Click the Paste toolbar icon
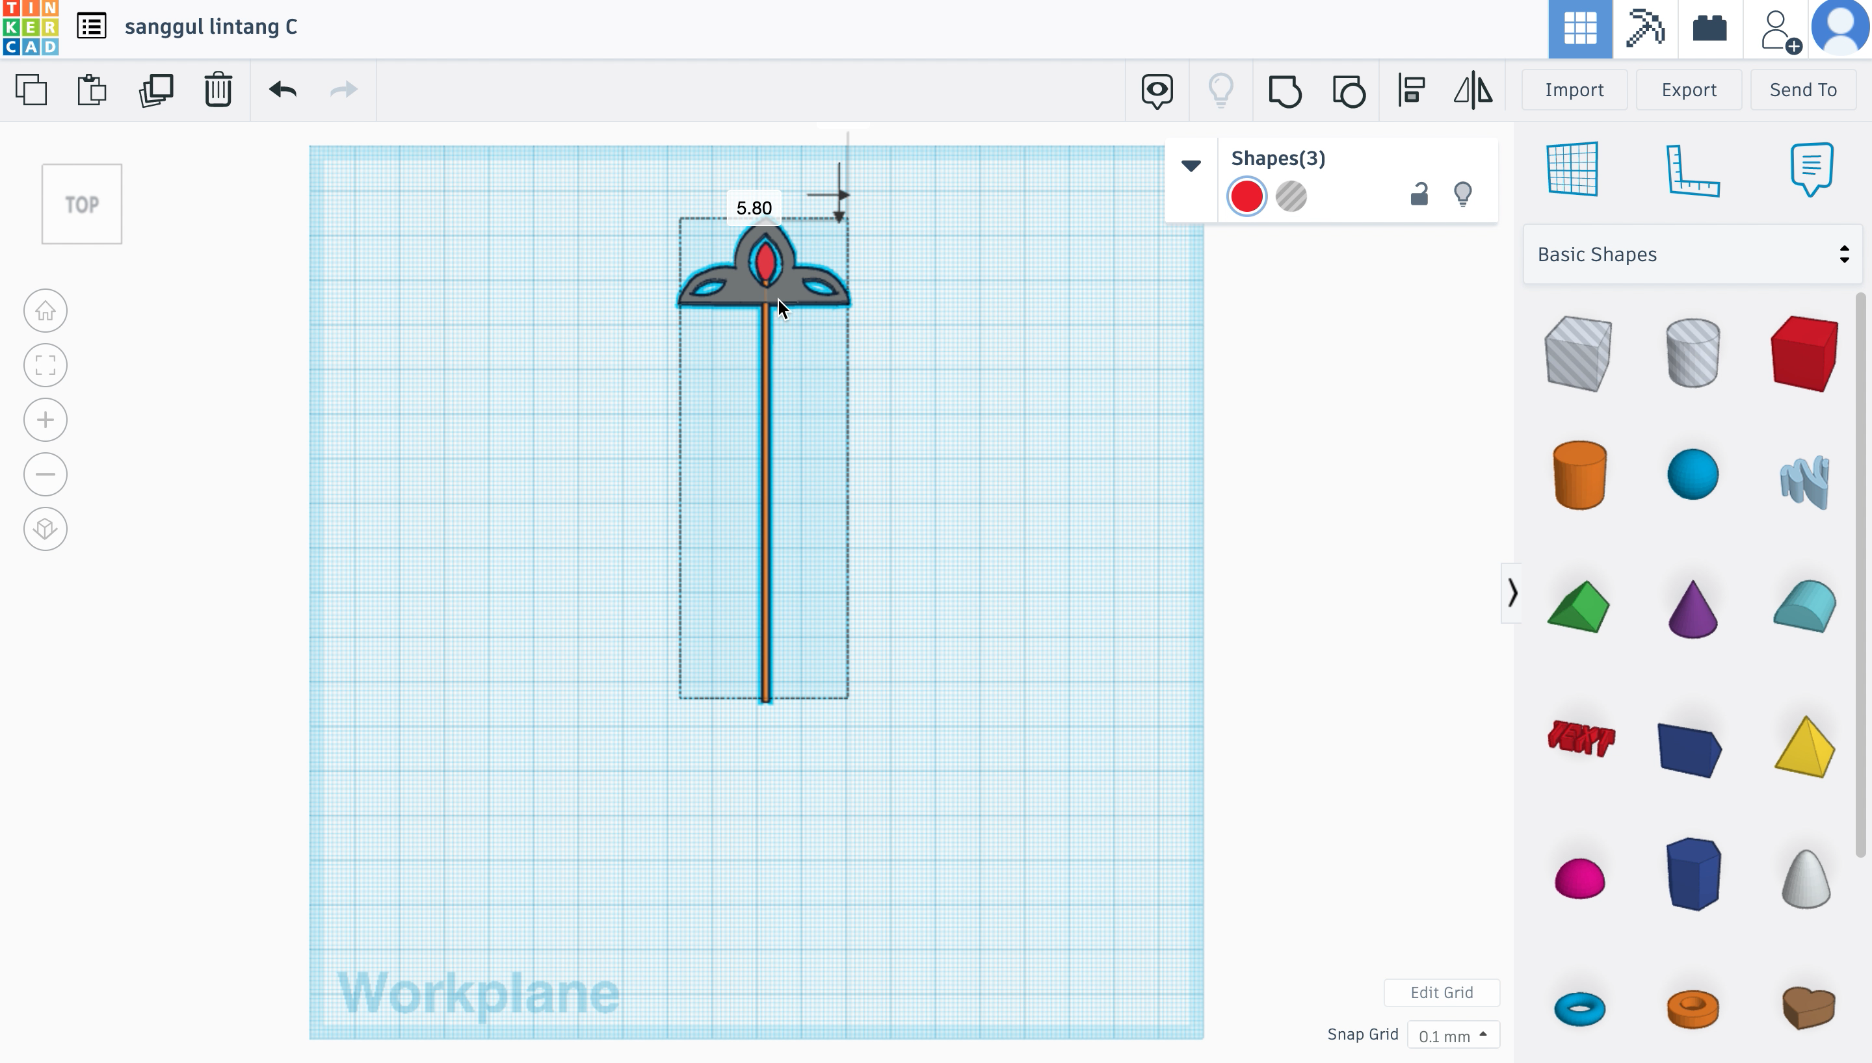1872x1063 pixels. click(x=92, y=90)
